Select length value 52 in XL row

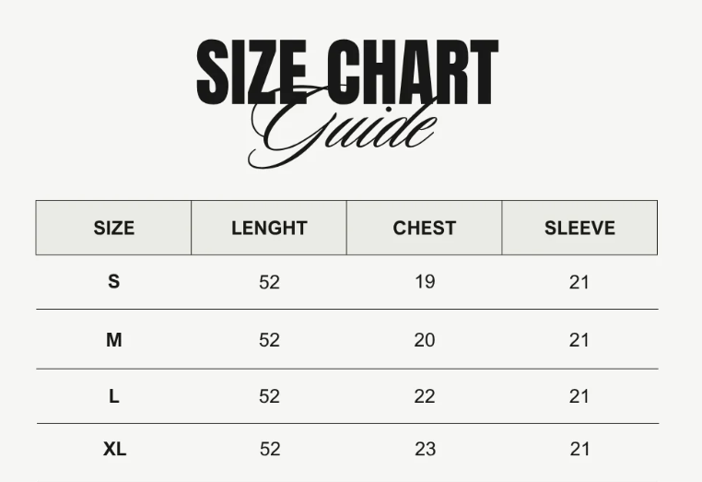pos(269,450)
